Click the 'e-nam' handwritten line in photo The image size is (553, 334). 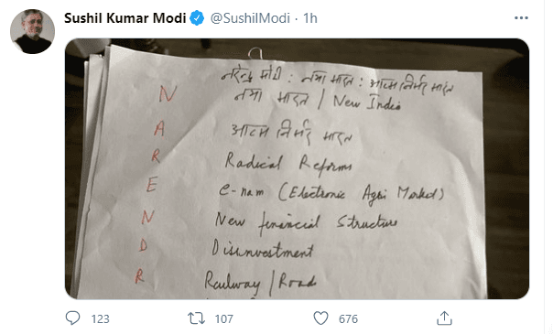point(331,193)
